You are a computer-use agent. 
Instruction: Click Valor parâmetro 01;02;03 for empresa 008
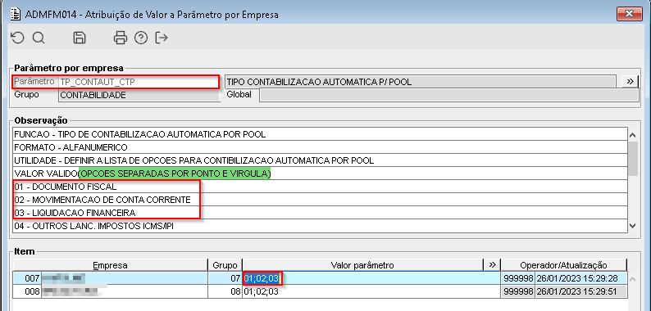[371, 291]
